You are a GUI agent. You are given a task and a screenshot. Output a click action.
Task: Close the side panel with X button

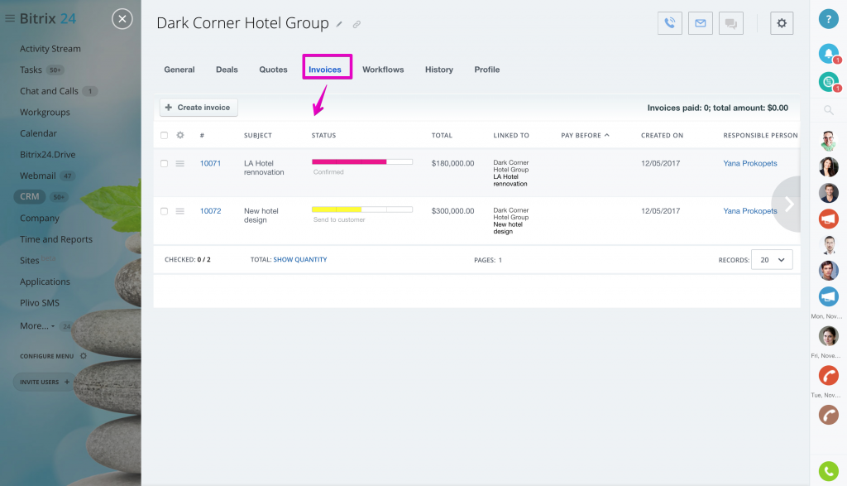coord(122,19)
